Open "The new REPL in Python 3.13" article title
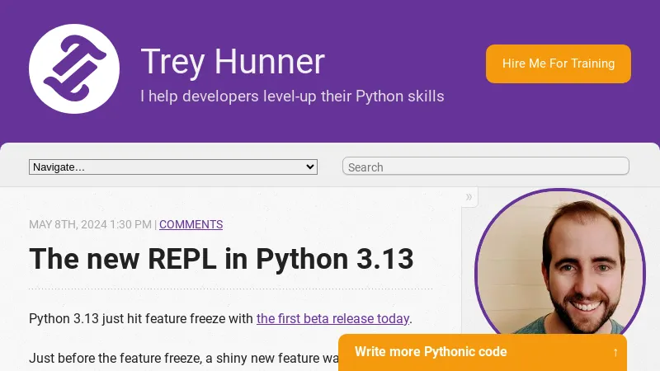The width and height of the screenshot is (660, 371). (x=221, y=259)
